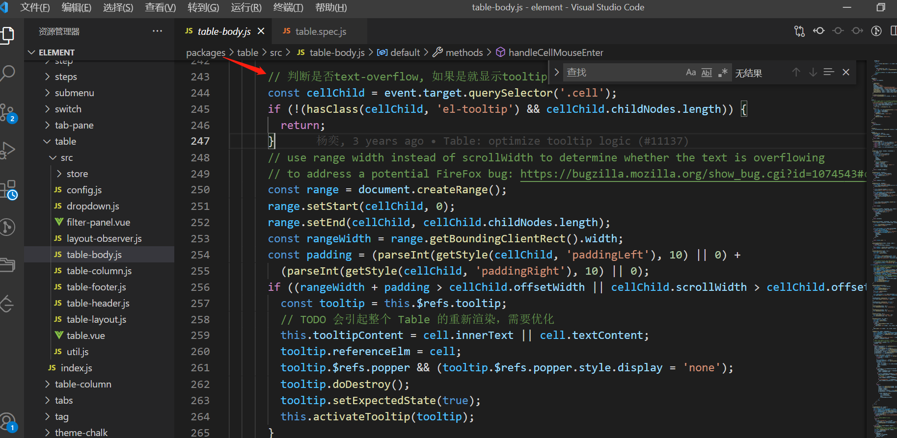Toggle Use Regular Expression in find widget
Screen dimensions: 897x438
point(723,73)
